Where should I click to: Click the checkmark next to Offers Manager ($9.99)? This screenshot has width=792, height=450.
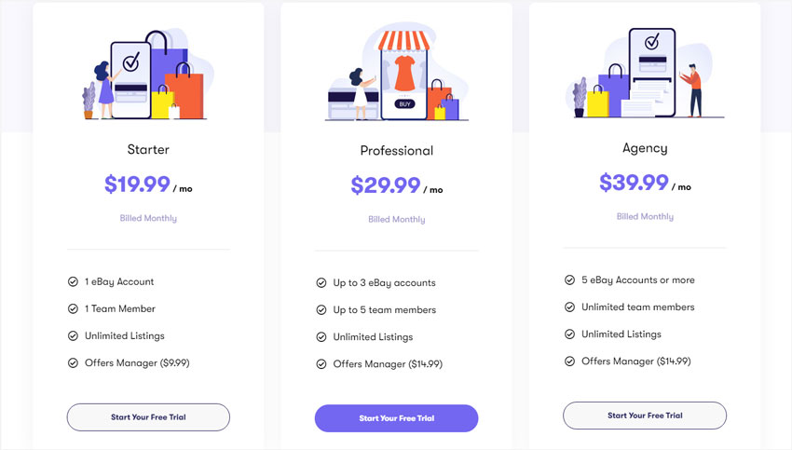click(74, 362)
